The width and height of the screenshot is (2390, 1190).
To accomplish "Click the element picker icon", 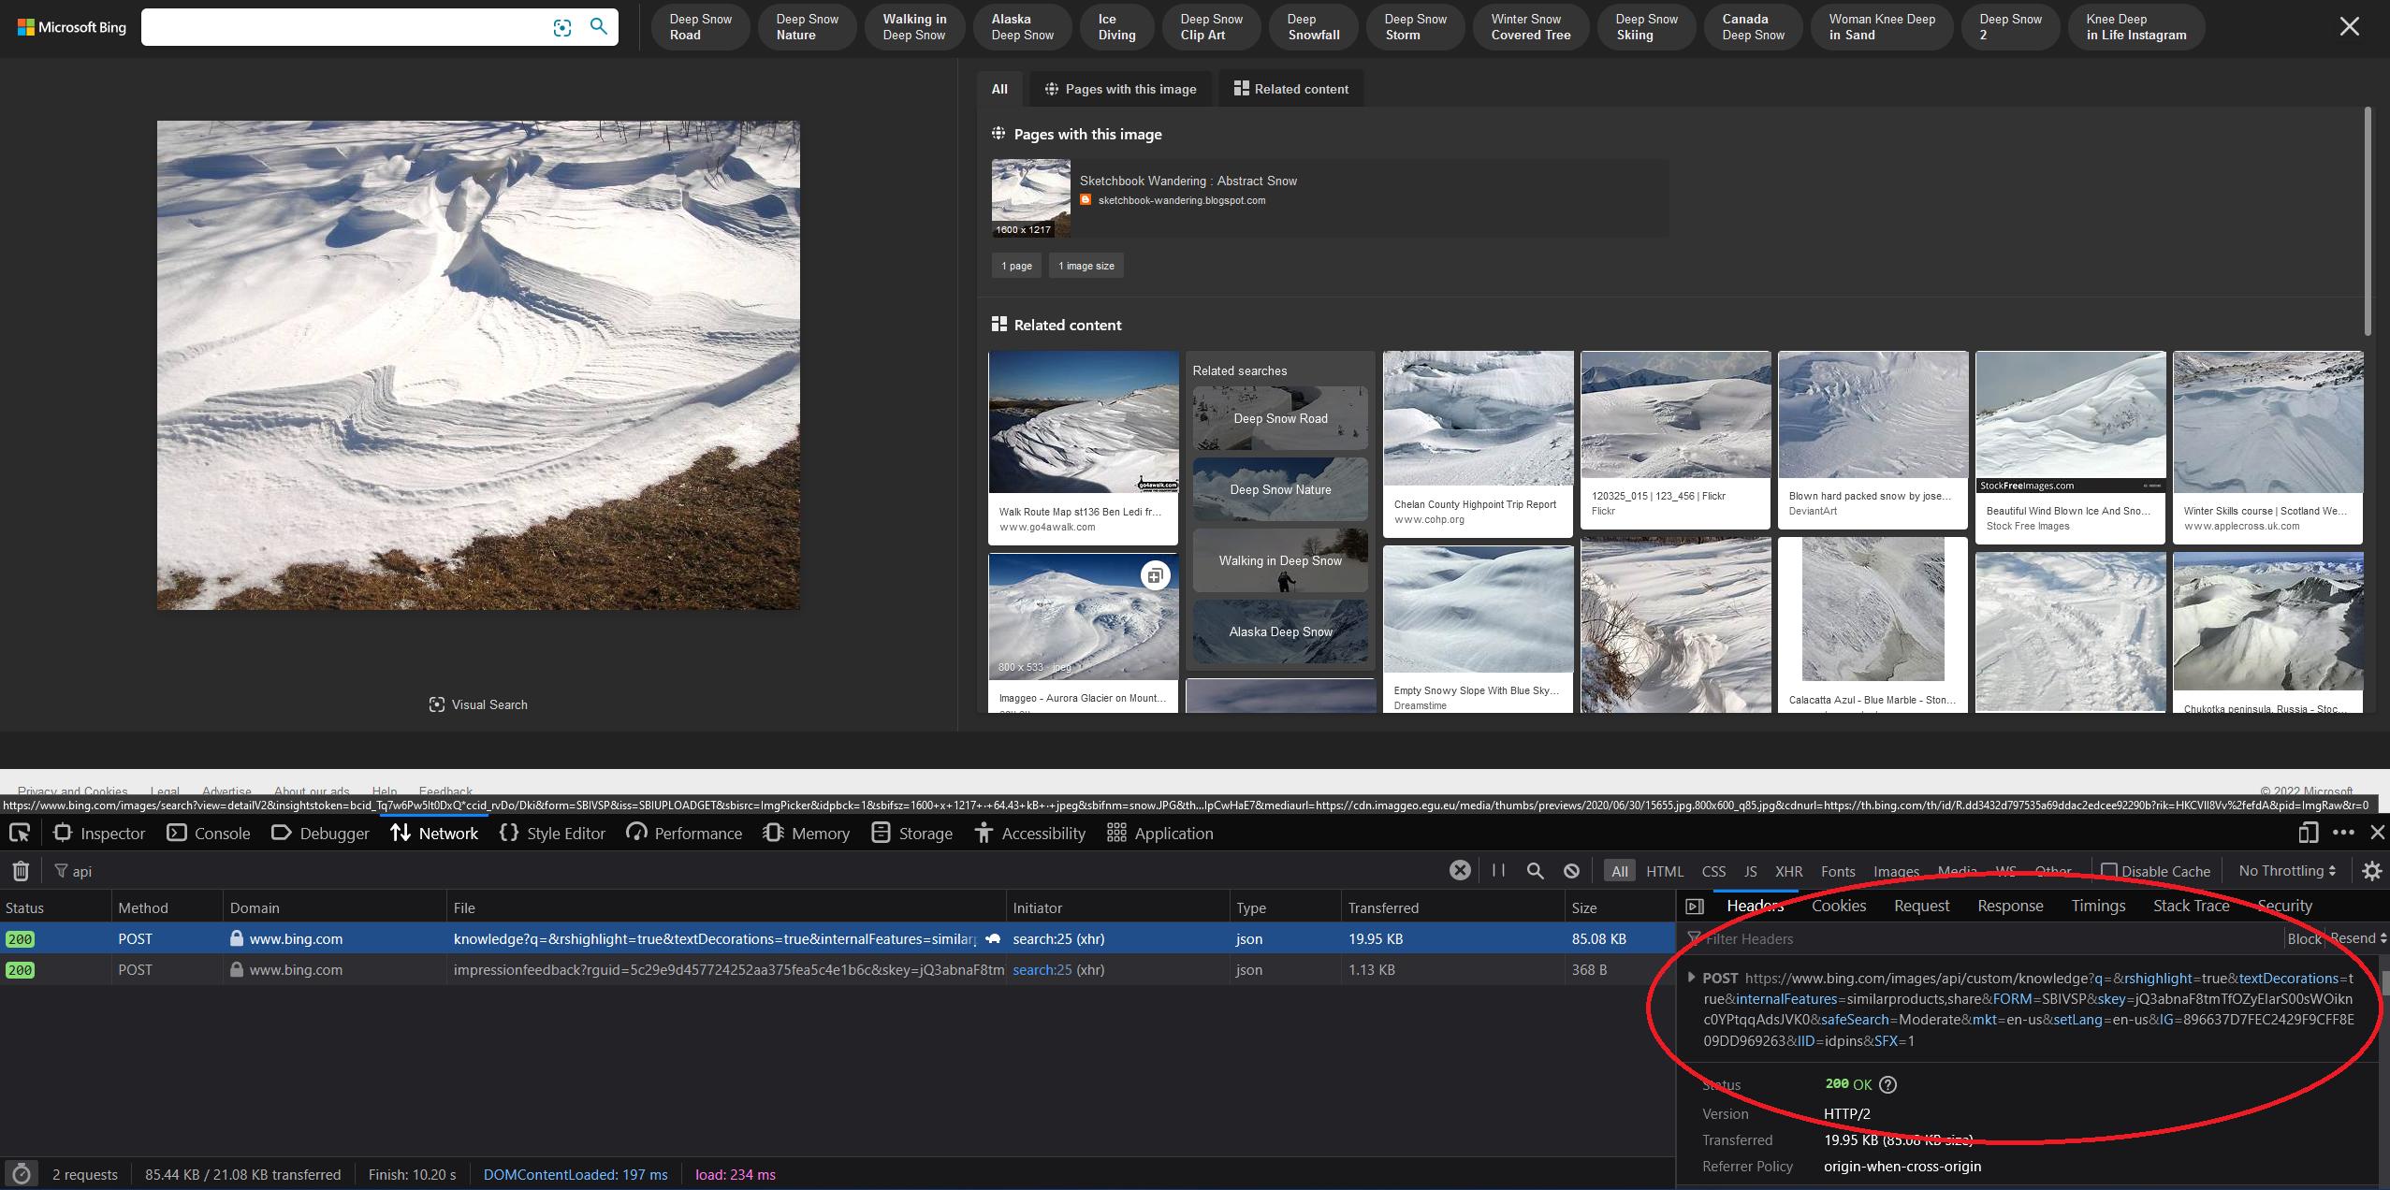I will [x=20, y=833].
